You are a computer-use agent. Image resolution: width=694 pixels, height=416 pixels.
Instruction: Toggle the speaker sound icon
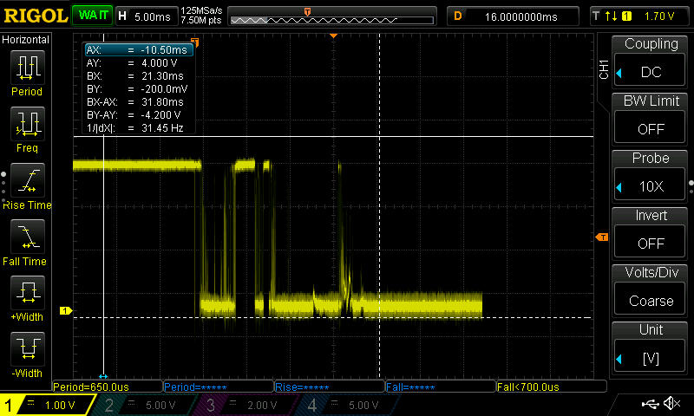tap(671, 404)
